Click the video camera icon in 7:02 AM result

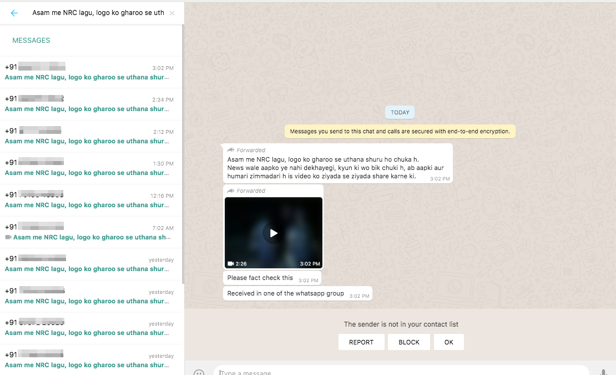tap(8, 237)
